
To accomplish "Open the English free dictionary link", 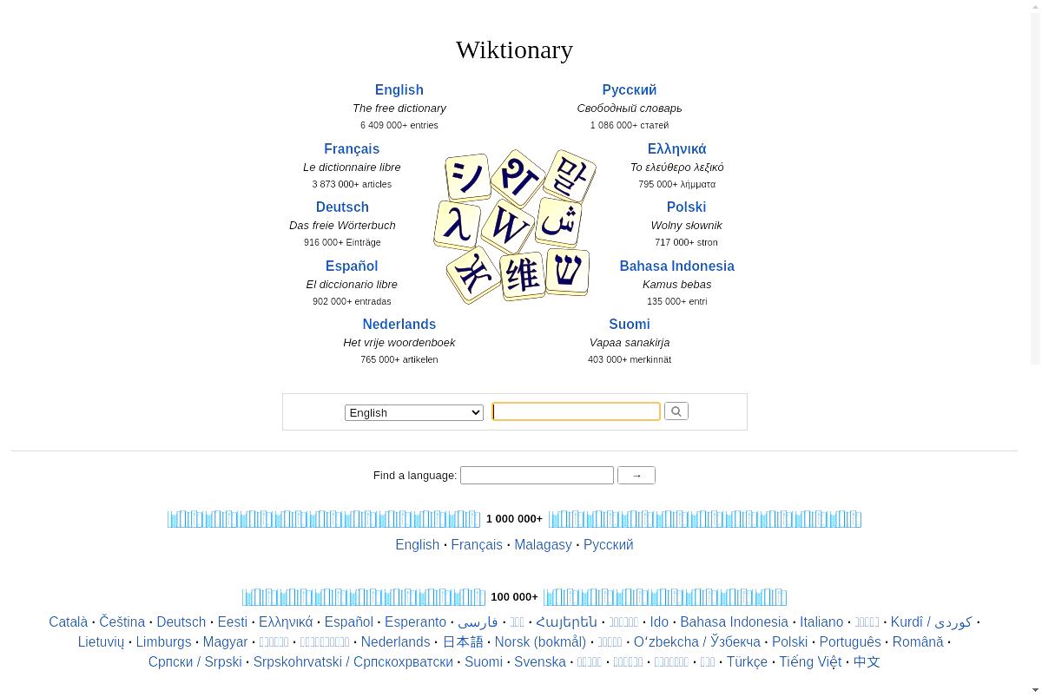I will pyautogui.click(x=399, y=90).
